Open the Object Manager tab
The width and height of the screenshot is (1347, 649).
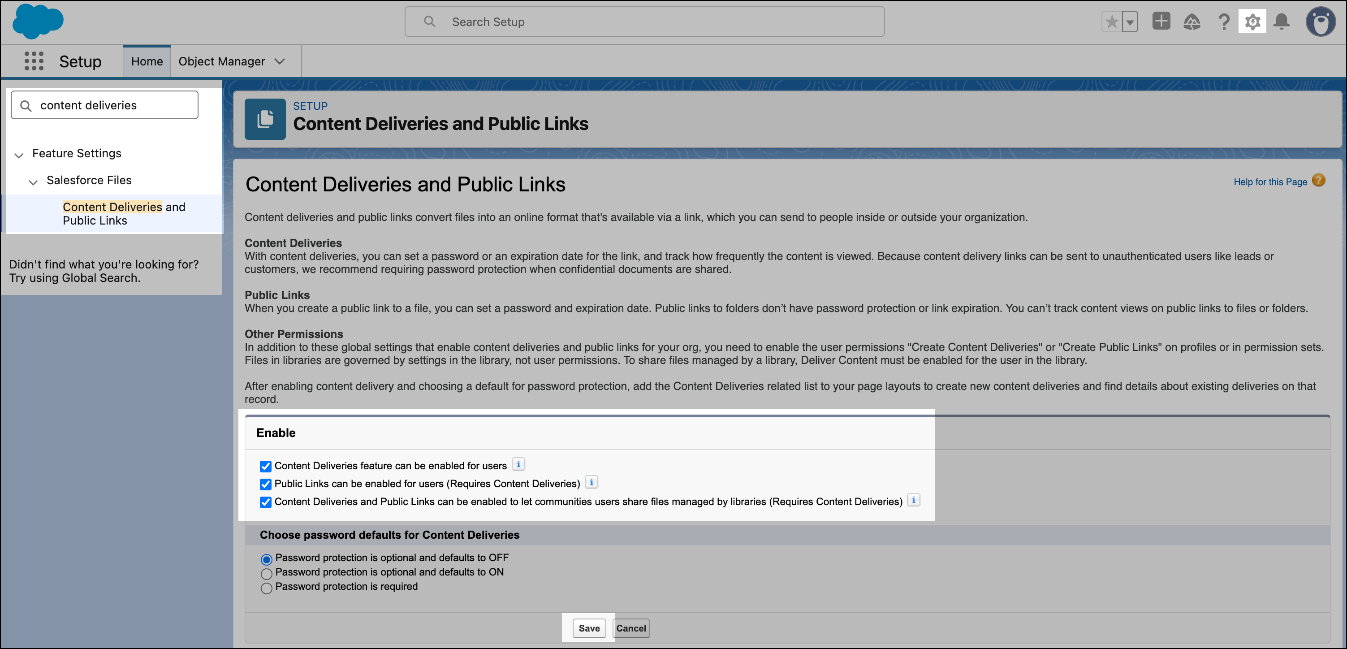click(x=222, y=61)
